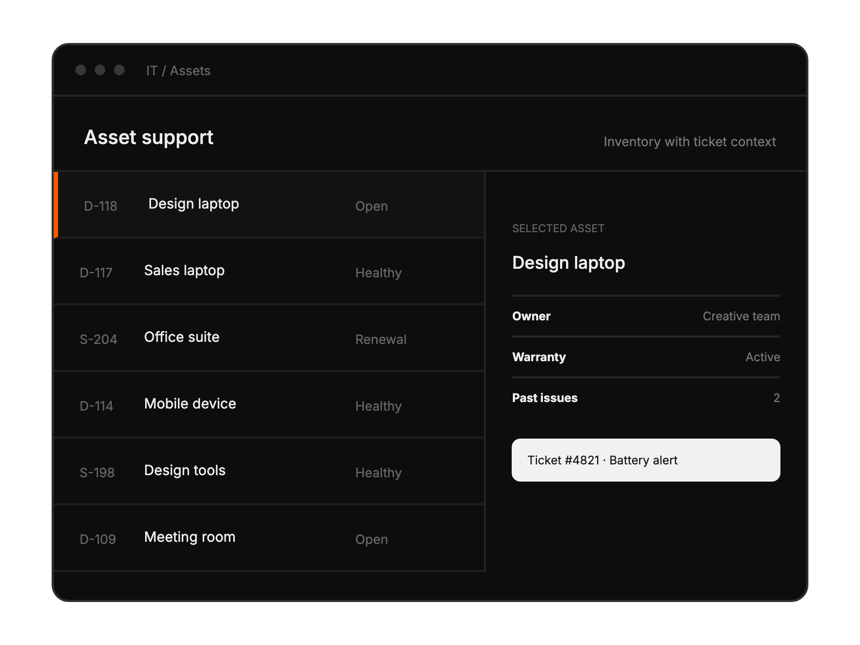Click asset ID D-109
860x645 pixels.
(x=98, y=539)
